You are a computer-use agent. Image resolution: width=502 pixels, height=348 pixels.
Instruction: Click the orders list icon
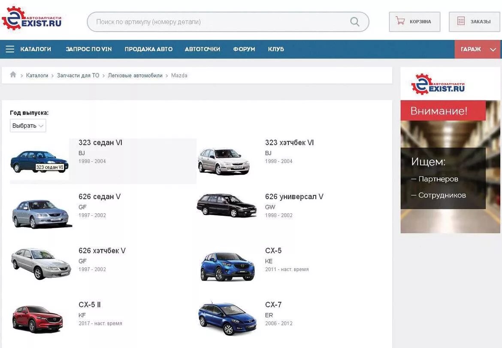click(461, 21)
